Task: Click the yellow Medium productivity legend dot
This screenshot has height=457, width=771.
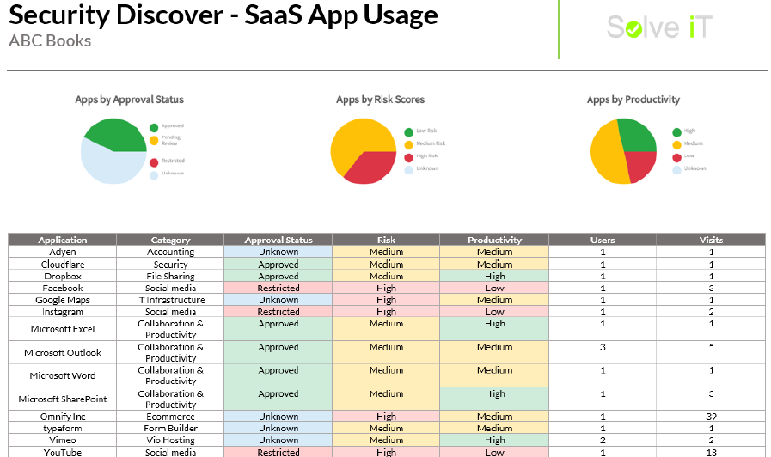Action: [x=676, y=145]
